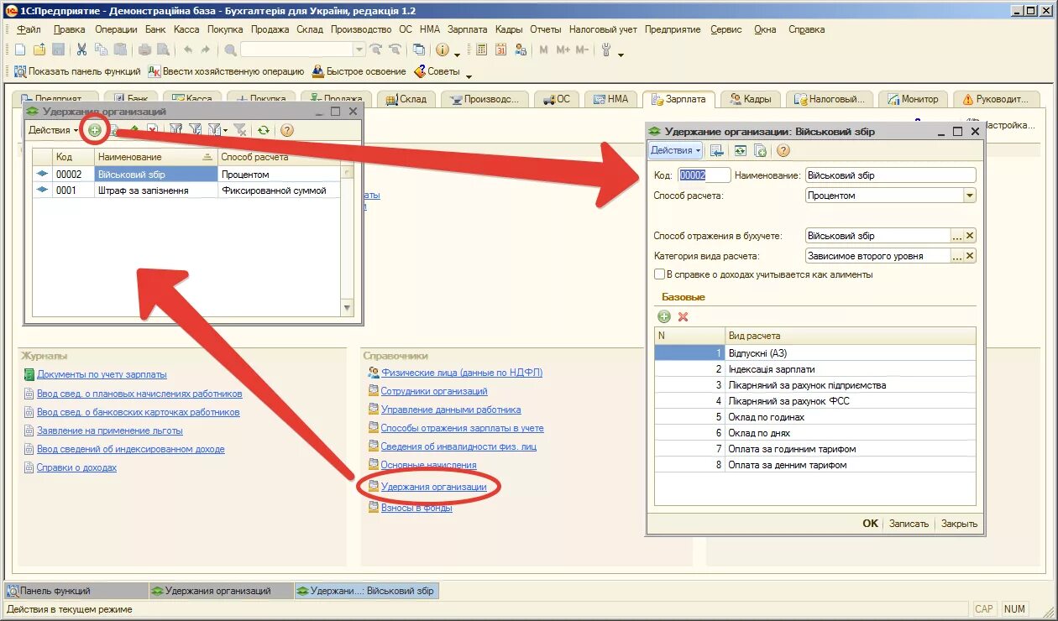Click the Calculator icon in main toolbar
The height and width of the screenshot is (621, 1058).
click(482, 50)
